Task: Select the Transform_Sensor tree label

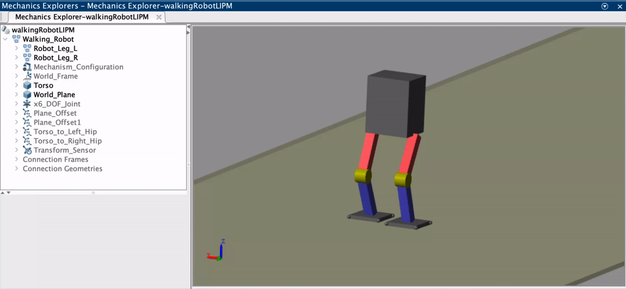Action: (65, 150)
